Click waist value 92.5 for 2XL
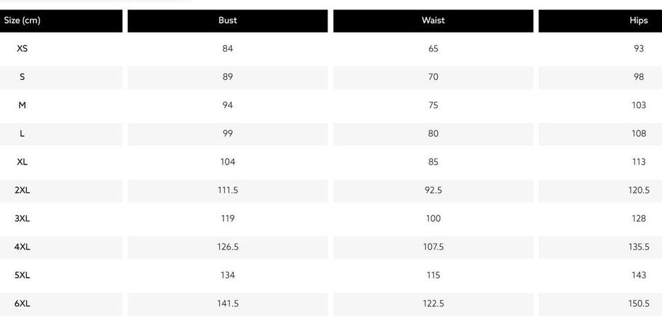The height and width of the screenshot is (317, 662). (x=433, y=190)
